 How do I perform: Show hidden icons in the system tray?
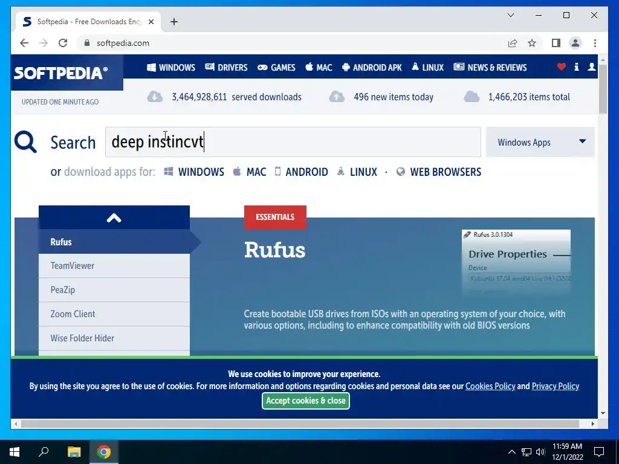click(511, 452)
